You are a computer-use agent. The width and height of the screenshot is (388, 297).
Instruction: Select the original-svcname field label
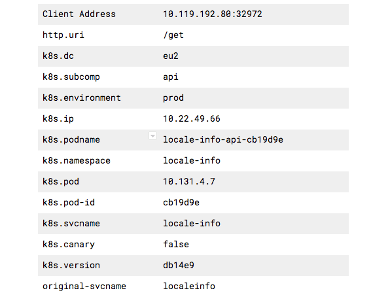(84, 287)
